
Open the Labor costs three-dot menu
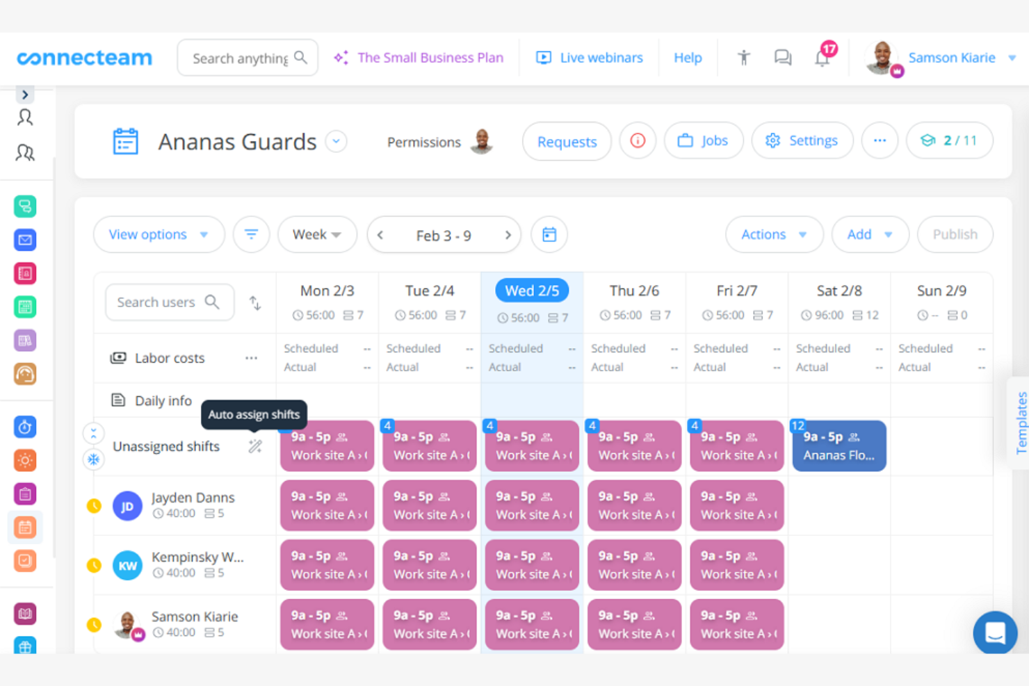click(x=251, y=358)
